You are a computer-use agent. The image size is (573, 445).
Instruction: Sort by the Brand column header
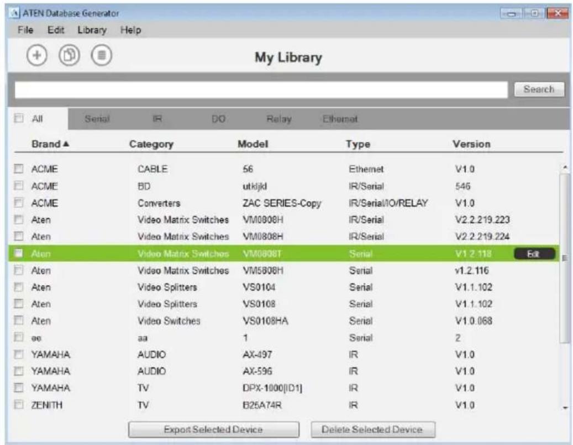(x=50, y=144)
